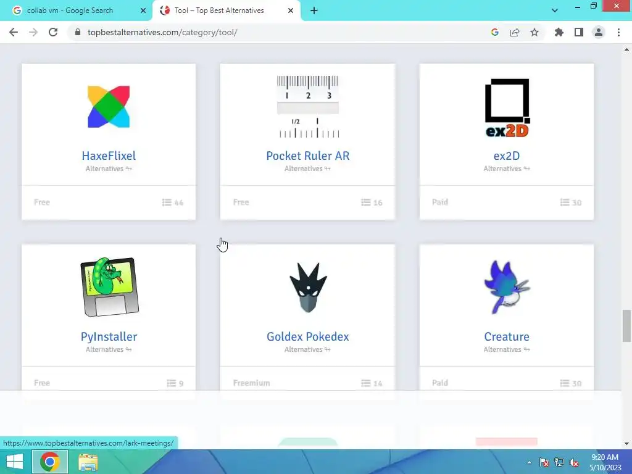
Task: Open the taskbar clock and date
Action: (x=605, y=462)
